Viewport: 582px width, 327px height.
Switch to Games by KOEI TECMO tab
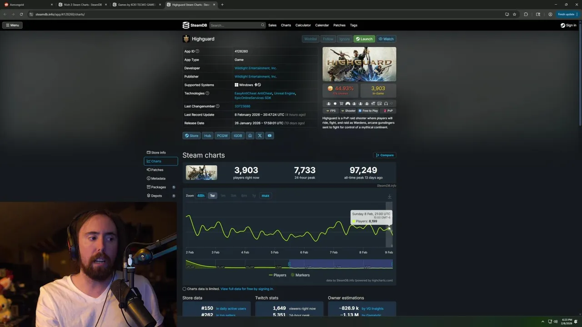coord(136,5)
